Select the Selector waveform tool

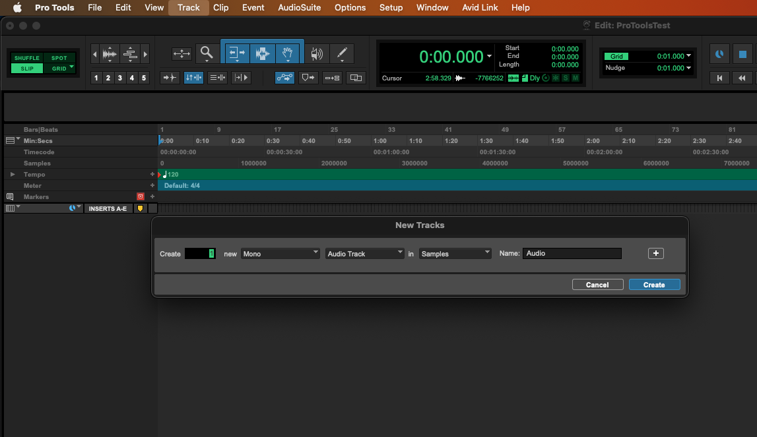click(263, 53)
